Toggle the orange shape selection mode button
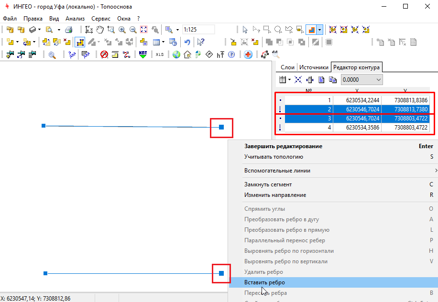The height and width of the screenshot is (302, 438). coord(311,30)
